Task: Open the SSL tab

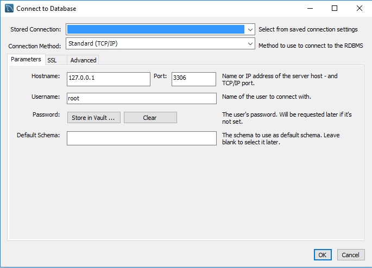Action: 52,60
